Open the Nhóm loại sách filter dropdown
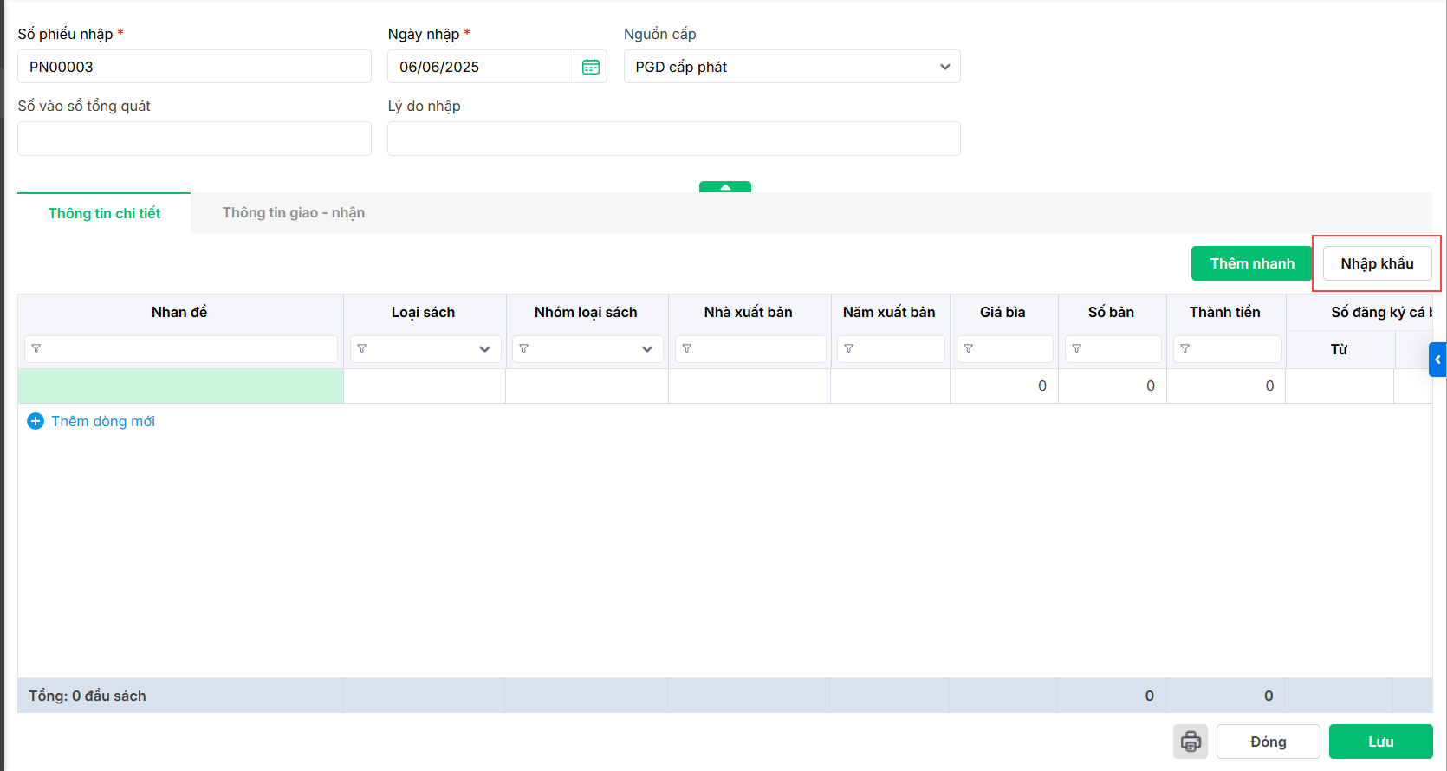Image resolution: width=1447 pixels, height=771 pixels. point(646,349)
